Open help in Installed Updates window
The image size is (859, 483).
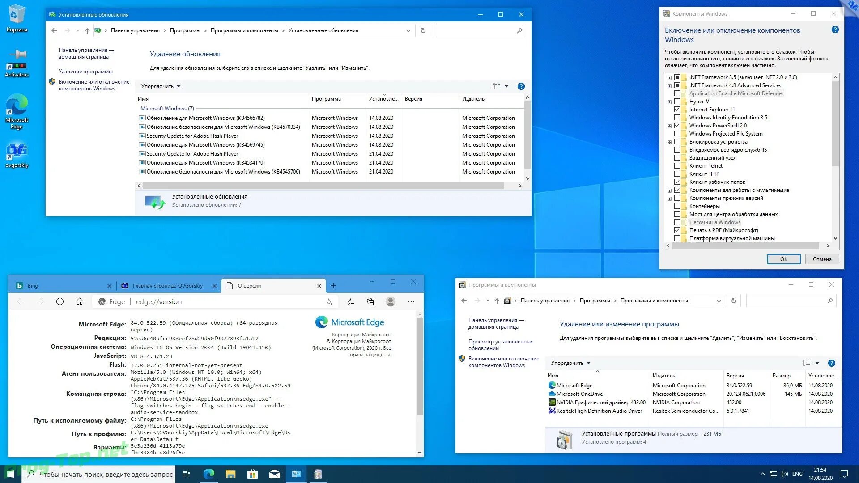[x=521, y=86]
